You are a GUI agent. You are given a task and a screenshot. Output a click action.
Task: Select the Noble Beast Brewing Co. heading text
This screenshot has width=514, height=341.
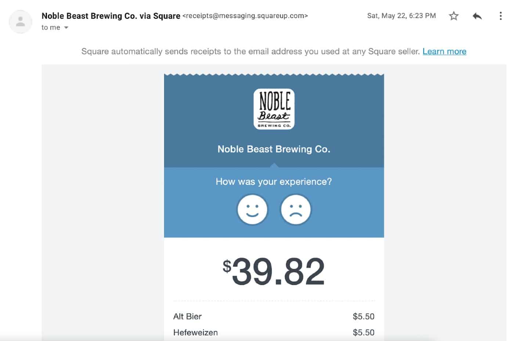click(274, 149)
